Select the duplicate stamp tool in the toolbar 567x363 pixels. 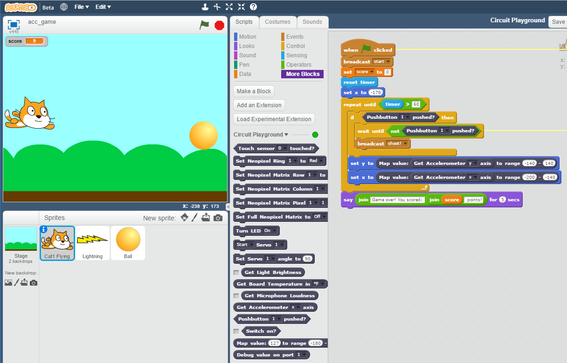coord(205,7)
